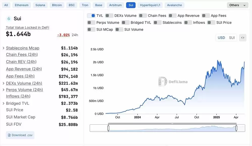Open the Others chains dropdown
Screen dimensions: 252x146
coord(237,5)
